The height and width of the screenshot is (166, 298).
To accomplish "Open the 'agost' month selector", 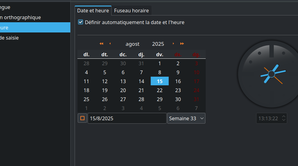I will click(x=132, y=44).
